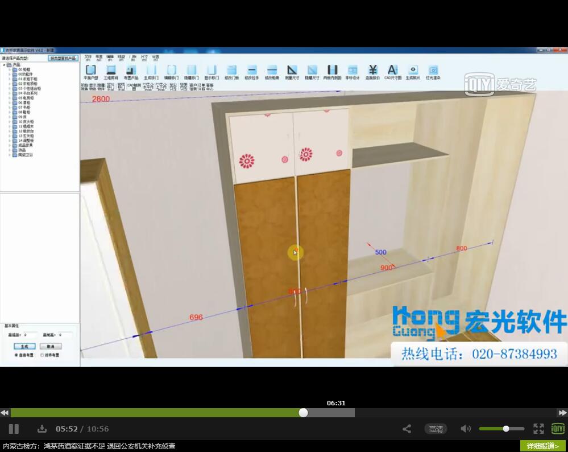Click the share icon in player bar
The width and height of the screenshot is (568, 452).
coord(407,429)
